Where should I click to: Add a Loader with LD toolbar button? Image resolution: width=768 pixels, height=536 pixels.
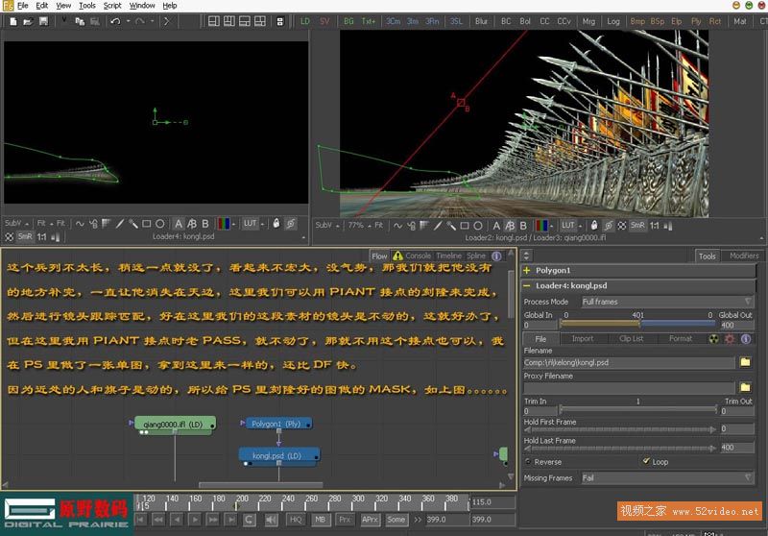click(x=305, y=21)
